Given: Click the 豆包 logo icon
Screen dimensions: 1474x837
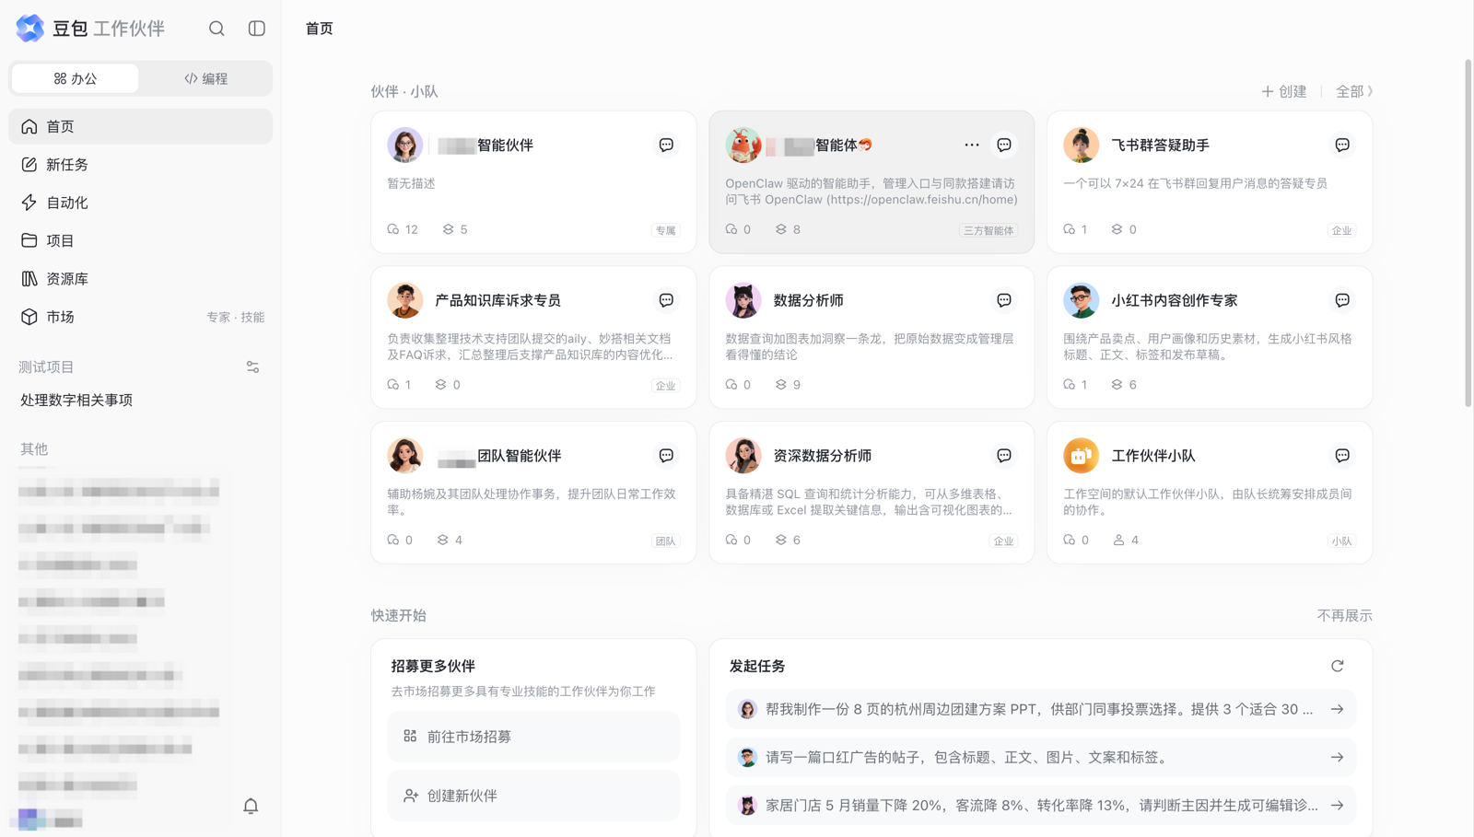Looking at the screenshot, I should 30,29.
